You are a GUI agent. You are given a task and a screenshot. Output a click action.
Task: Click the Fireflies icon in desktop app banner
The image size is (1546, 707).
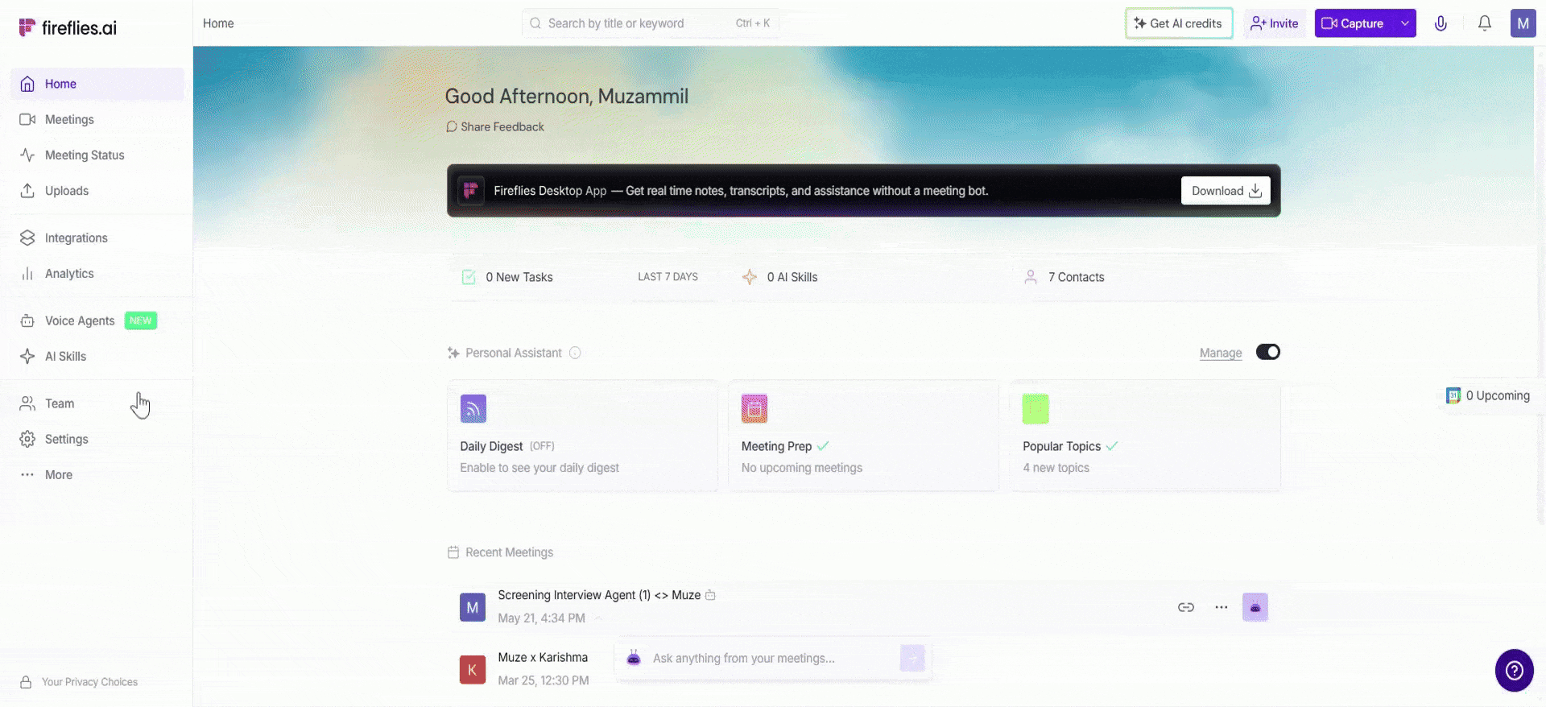[471, 191]
